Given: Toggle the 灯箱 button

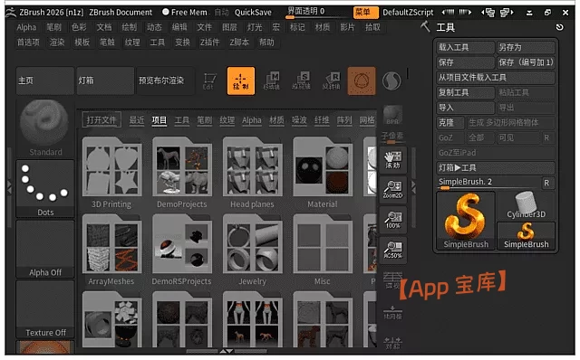Looking at the screenshot, I should tap(105, 81).
